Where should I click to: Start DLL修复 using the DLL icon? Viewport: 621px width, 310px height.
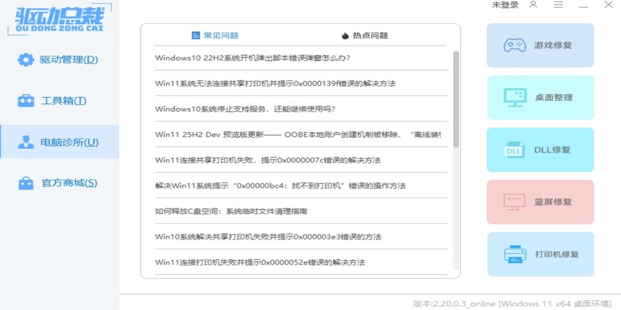pos(514,149)
